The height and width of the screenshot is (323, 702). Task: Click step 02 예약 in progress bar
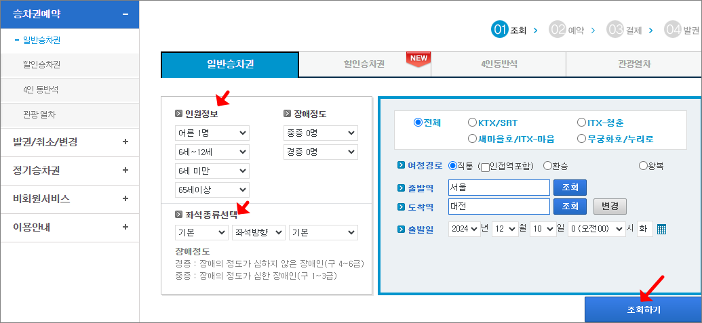[566, 30]
